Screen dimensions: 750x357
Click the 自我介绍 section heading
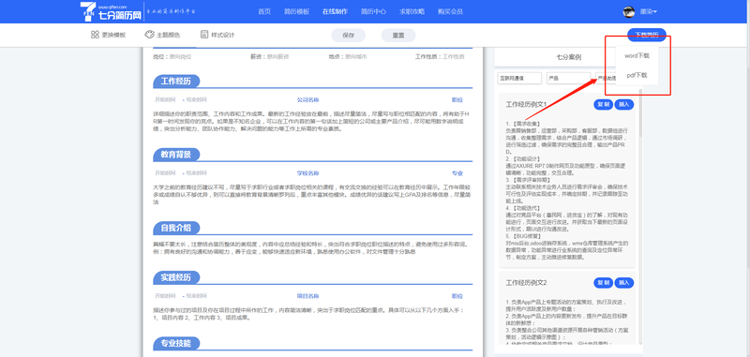tap(176, 228)
